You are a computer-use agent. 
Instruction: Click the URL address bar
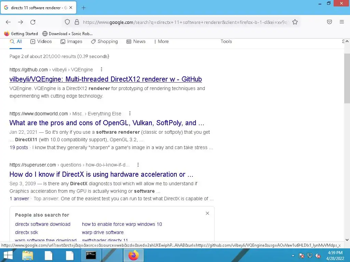[185, 22]
